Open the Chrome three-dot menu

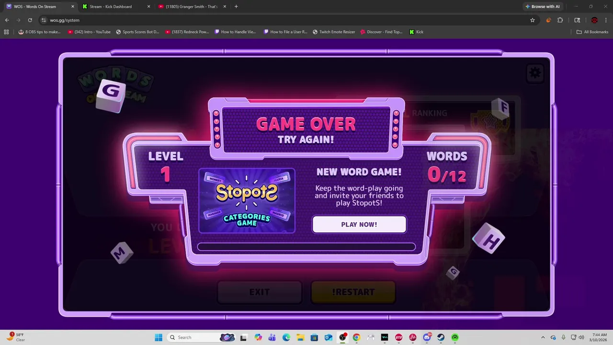606,20
